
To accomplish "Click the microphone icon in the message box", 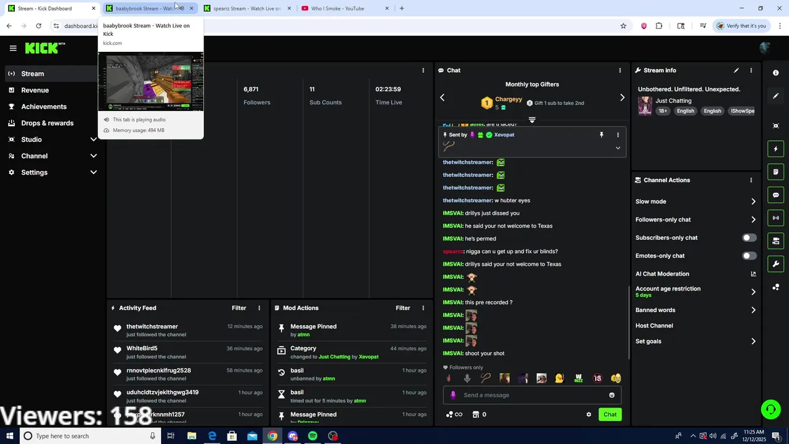I will 453,395.
